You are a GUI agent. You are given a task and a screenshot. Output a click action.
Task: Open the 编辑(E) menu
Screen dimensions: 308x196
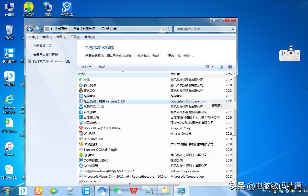click(x=47, y=37)
